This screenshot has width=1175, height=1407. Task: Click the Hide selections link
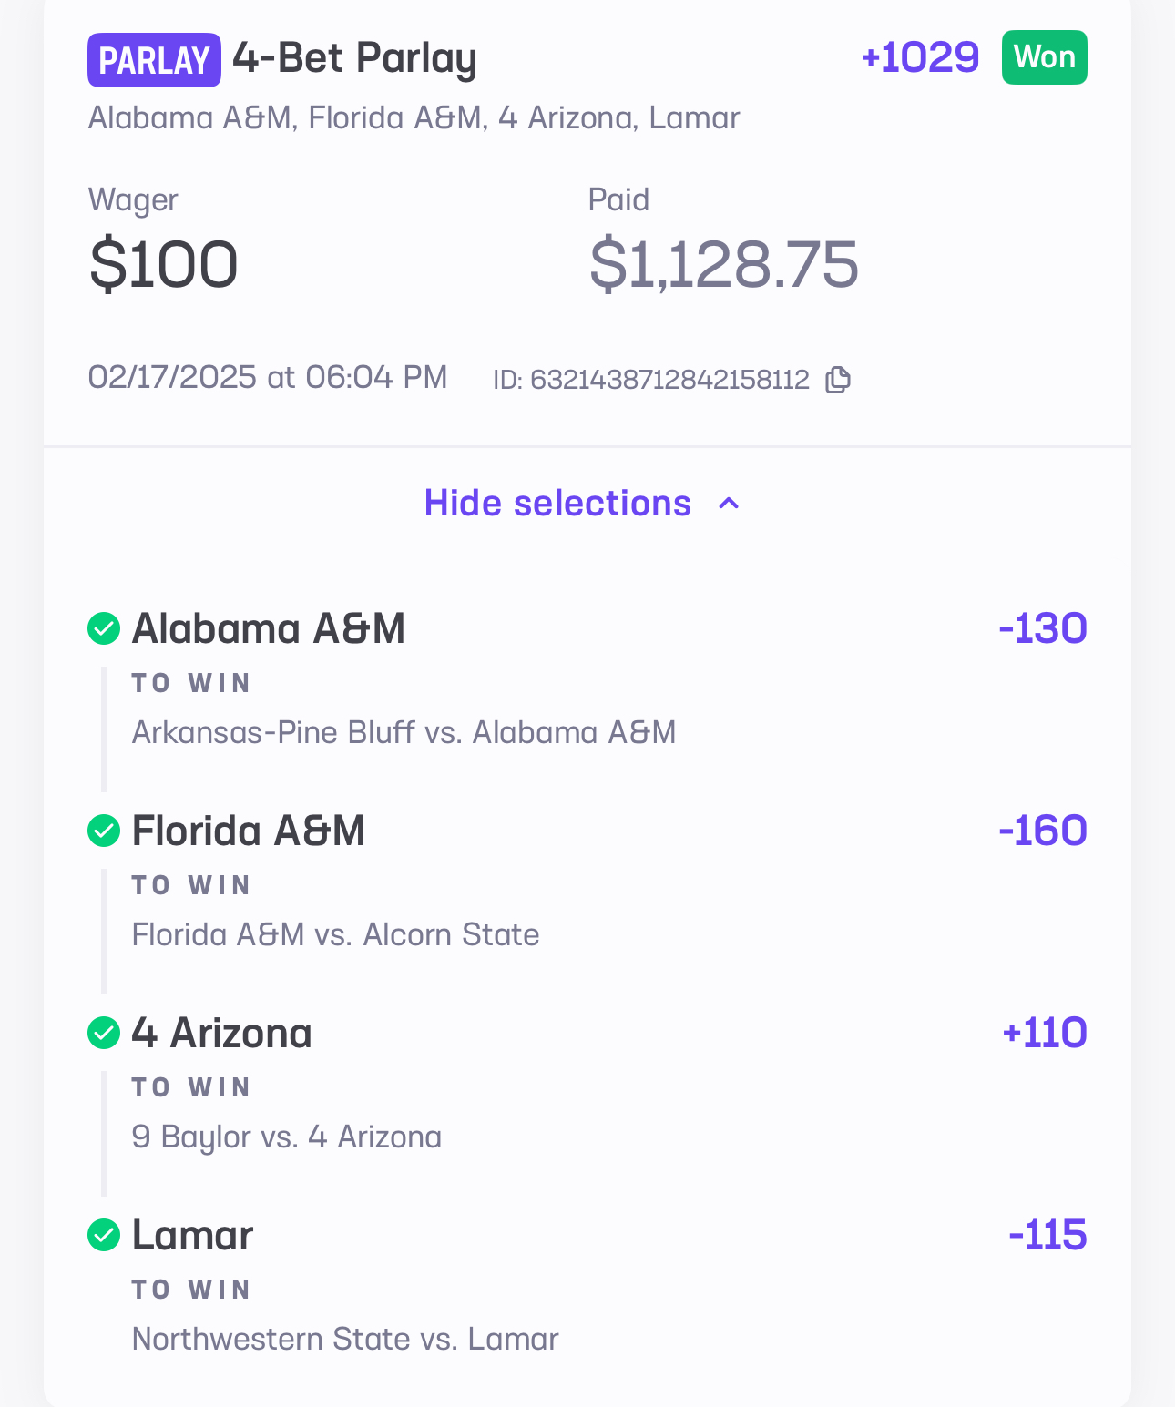[x=557, y=504]
